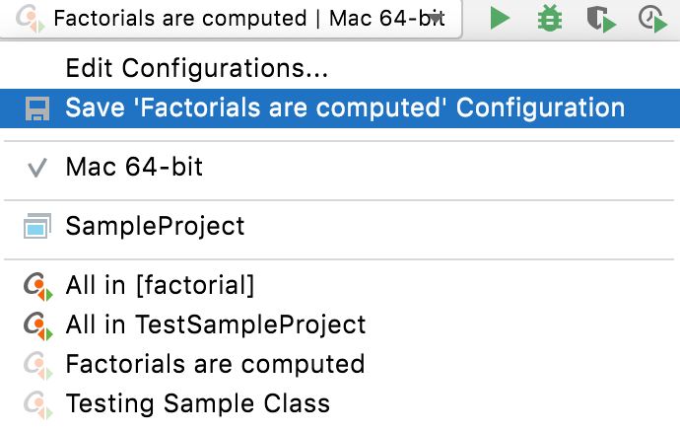
Task: Toggle the Mac 64-bit checkmark
Action: coord(36,168)
